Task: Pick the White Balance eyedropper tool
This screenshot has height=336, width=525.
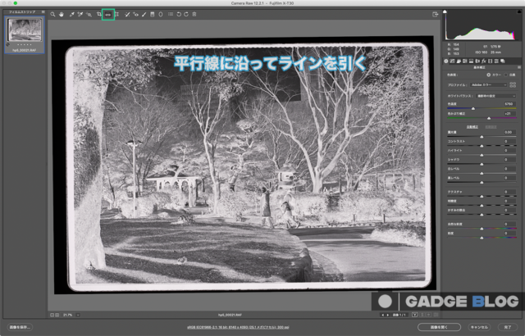Action: click(x=72, y=15)
